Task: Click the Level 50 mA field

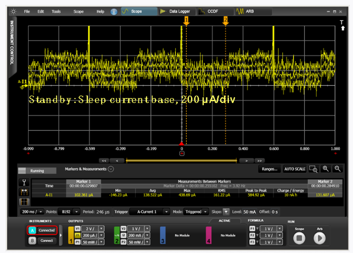Action: [x=249, y=212]
